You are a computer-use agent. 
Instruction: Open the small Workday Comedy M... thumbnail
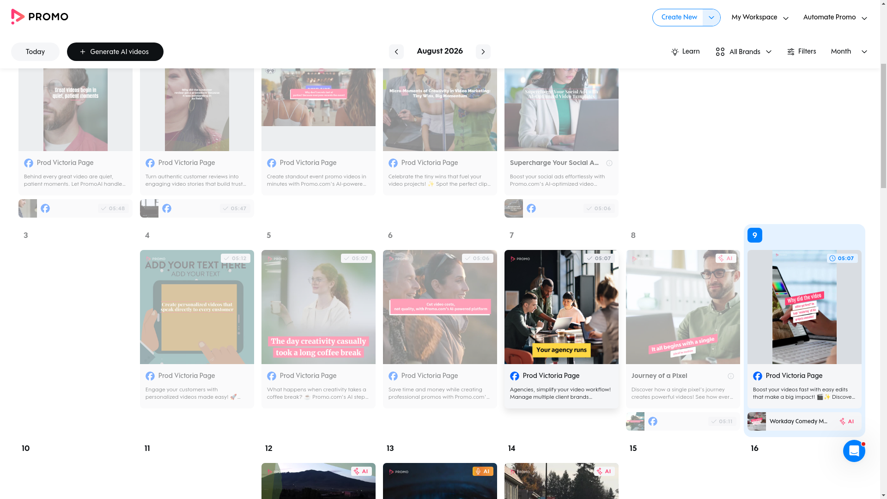757,421
